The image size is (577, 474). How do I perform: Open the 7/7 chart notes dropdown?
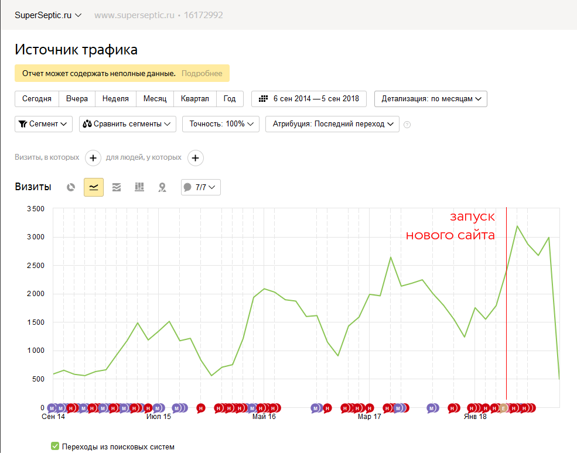(x=200, y=187)
